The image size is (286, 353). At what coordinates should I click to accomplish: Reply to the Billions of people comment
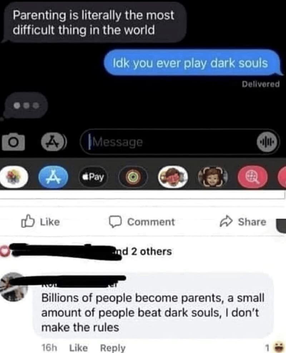coord(113,348)
